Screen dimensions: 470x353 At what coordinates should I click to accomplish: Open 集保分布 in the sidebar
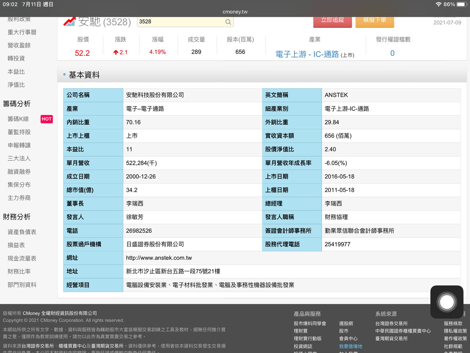(x=19, y=185)
